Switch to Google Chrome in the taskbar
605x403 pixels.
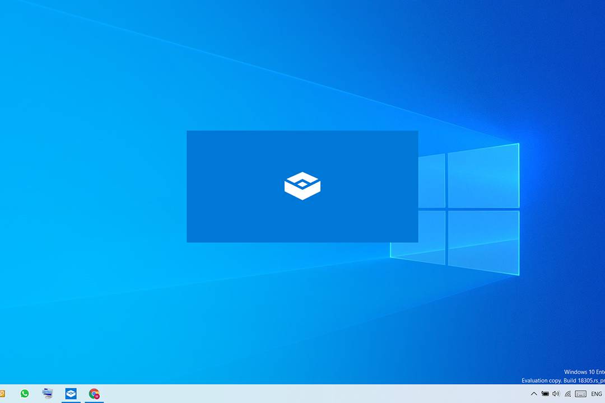(x=94, y=393)
